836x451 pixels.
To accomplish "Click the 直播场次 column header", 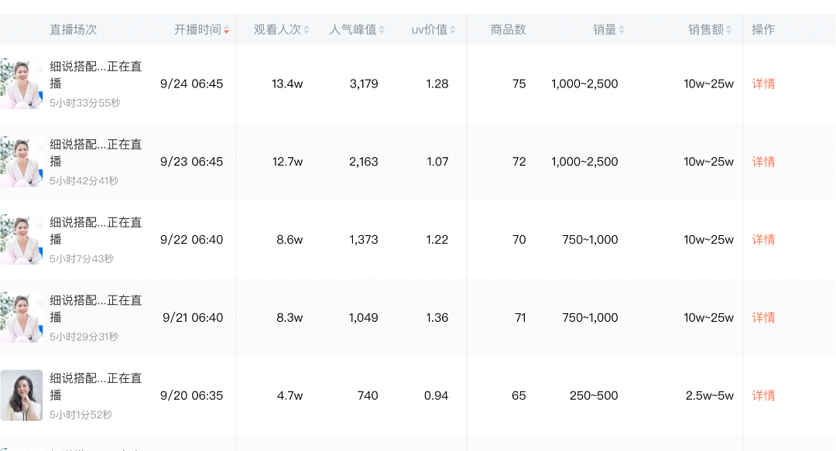I will coord(74,30).
